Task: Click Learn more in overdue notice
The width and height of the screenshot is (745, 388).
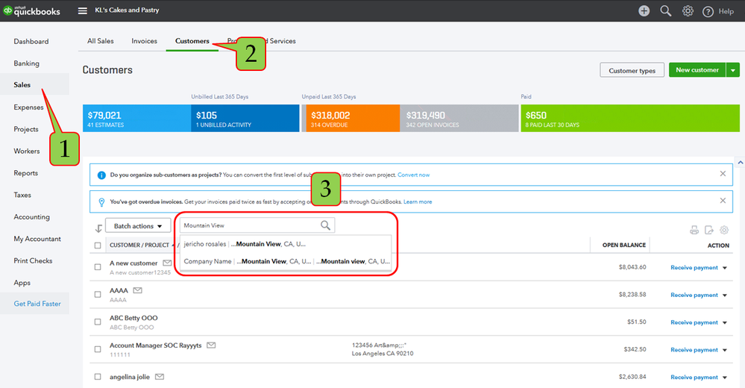Action: click(418, 202)
